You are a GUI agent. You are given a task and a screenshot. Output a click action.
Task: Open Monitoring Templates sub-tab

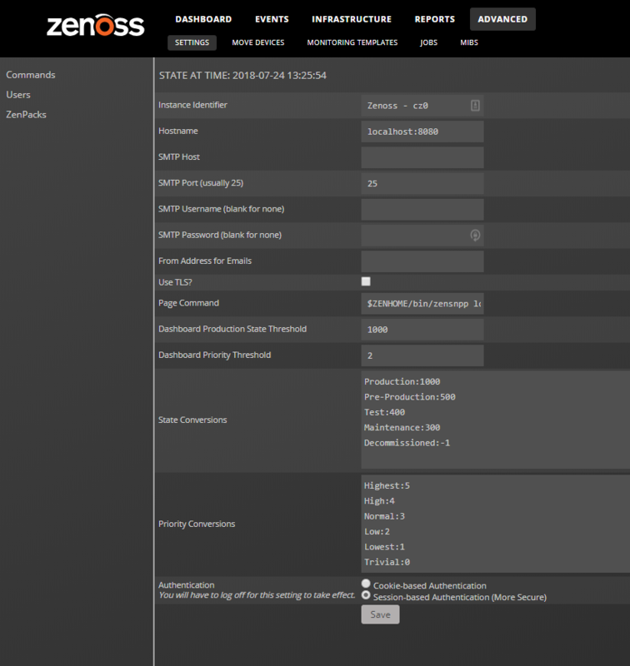tap(352, 42)
